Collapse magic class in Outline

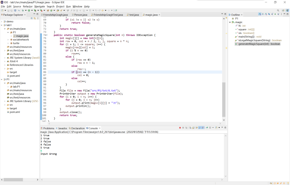click(230, 22)
